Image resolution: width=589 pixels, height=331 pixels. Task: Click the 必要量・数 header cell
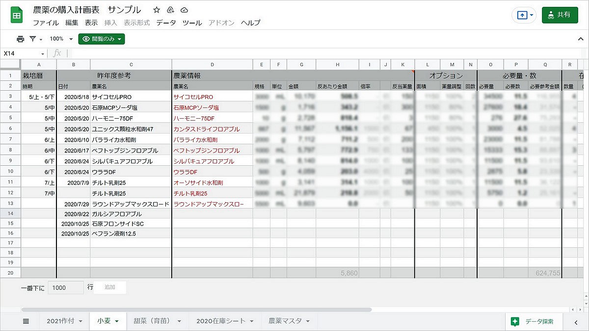click(519, 76)
